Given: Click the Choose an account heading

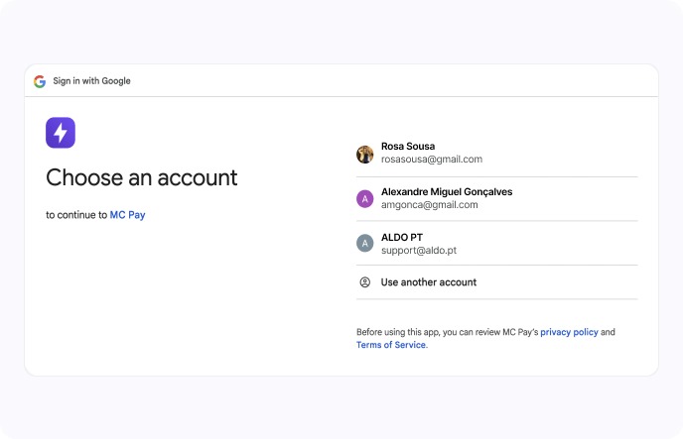Looking at the screenshot, I should point(142,178).
